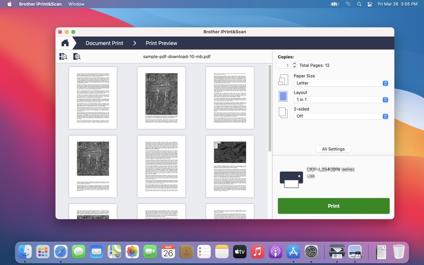This screenshot has height=265, width=424.
Task: Go back to Document Print breadcrumb
Action: (104, 43)
